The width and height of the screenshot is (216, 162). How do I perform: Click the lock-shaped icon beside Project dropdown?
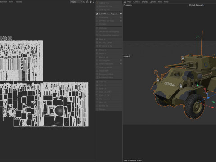tap(87, 2)
